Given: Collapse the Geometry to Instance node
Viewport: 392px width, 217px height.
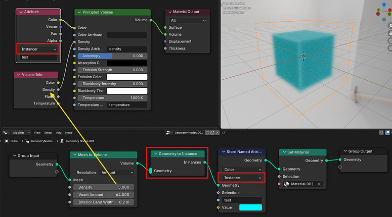Looking at the screenshot, I should [155, 153].
